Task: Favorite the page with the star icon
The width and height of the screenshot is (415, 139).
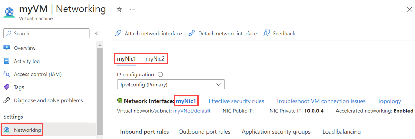Action: point(119,9)
